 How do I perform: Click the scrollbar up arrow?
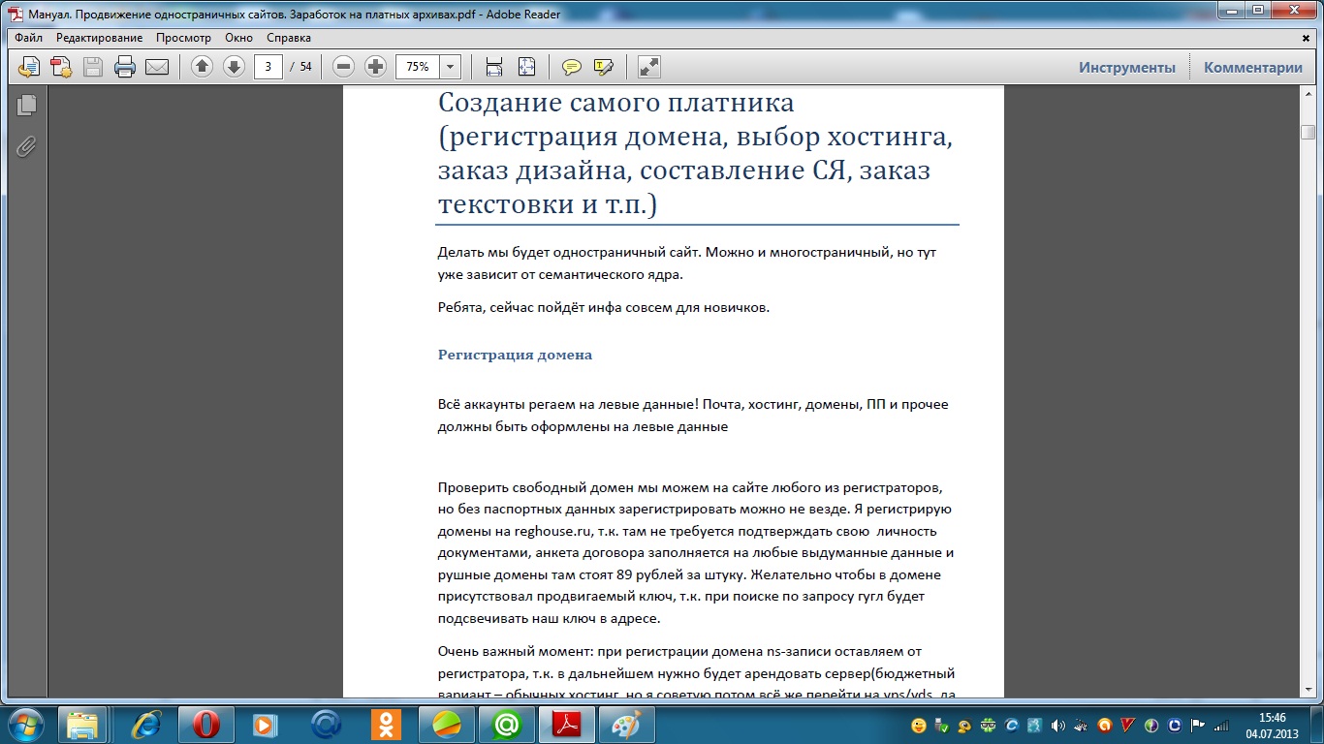coord(1308,94)
